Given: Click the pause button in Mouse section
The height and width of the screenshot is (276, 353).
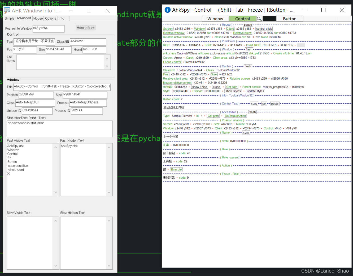Looking at the screenshot, I should coord(248,25).
